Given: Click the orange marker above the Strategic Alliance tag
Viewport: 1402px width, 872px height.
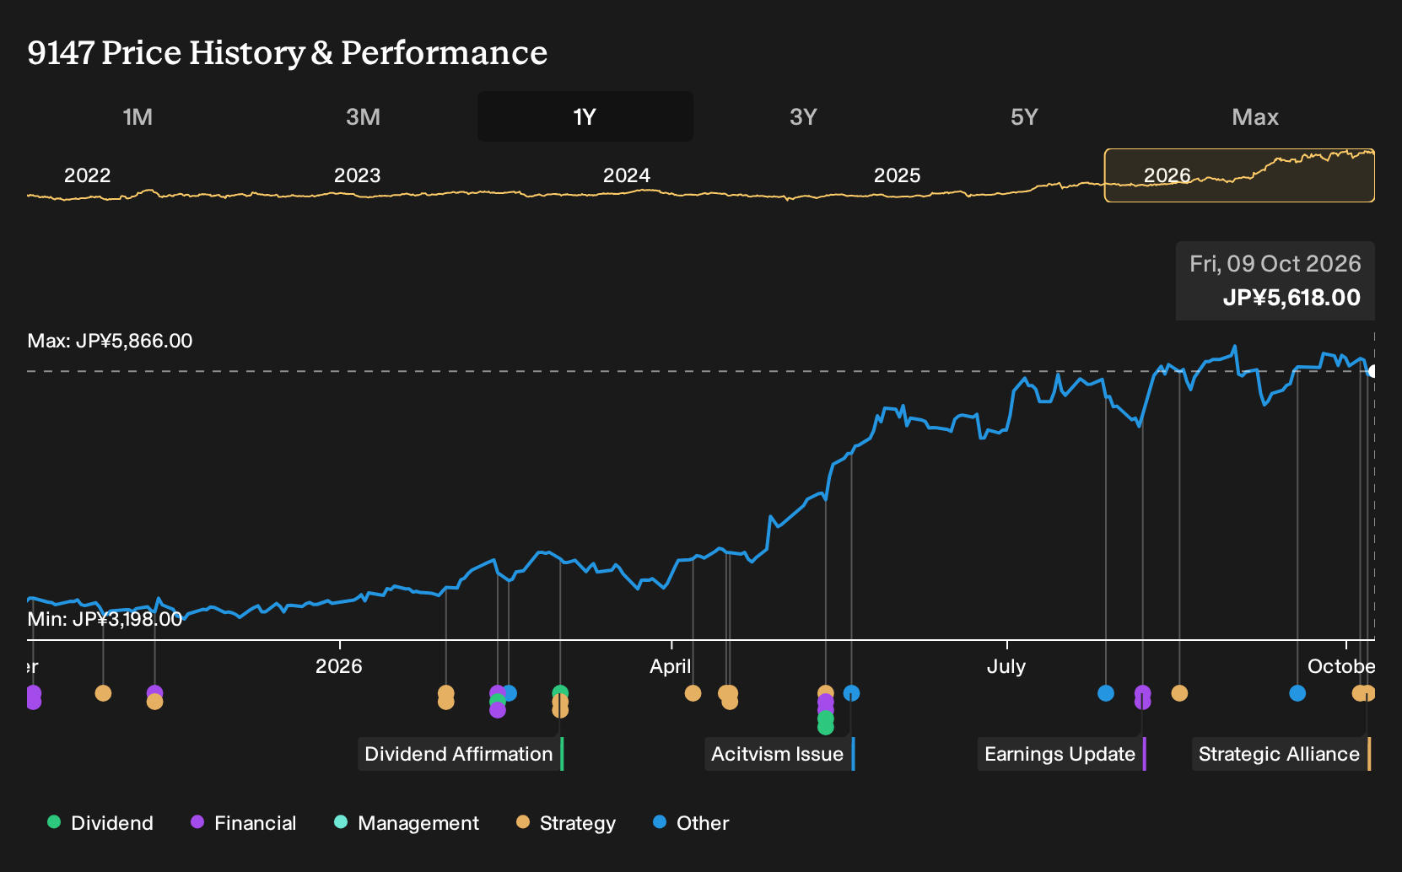Looking at the screenshot, I should pos(1367,693).
